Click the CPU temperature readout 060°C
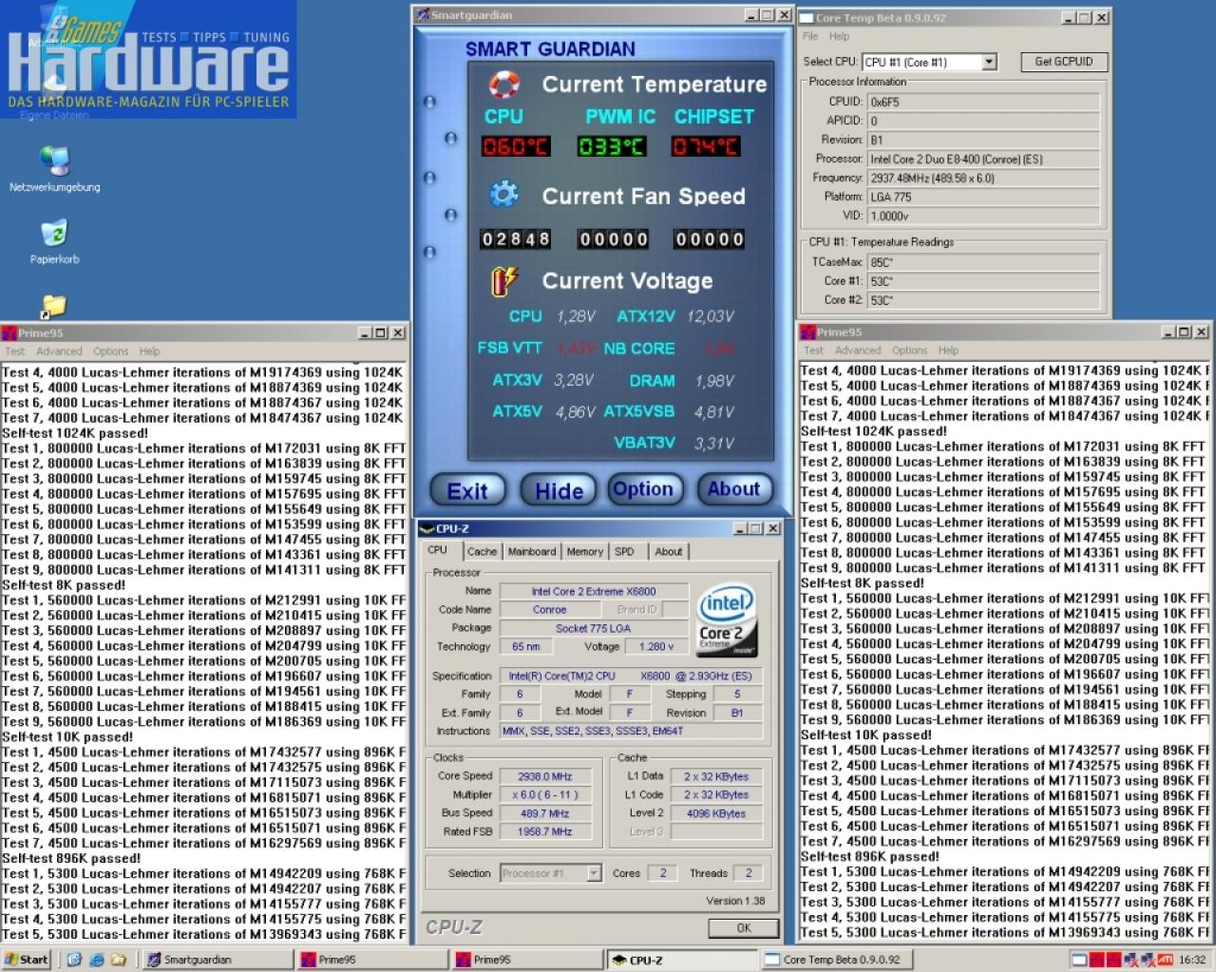 click(516, 147)
